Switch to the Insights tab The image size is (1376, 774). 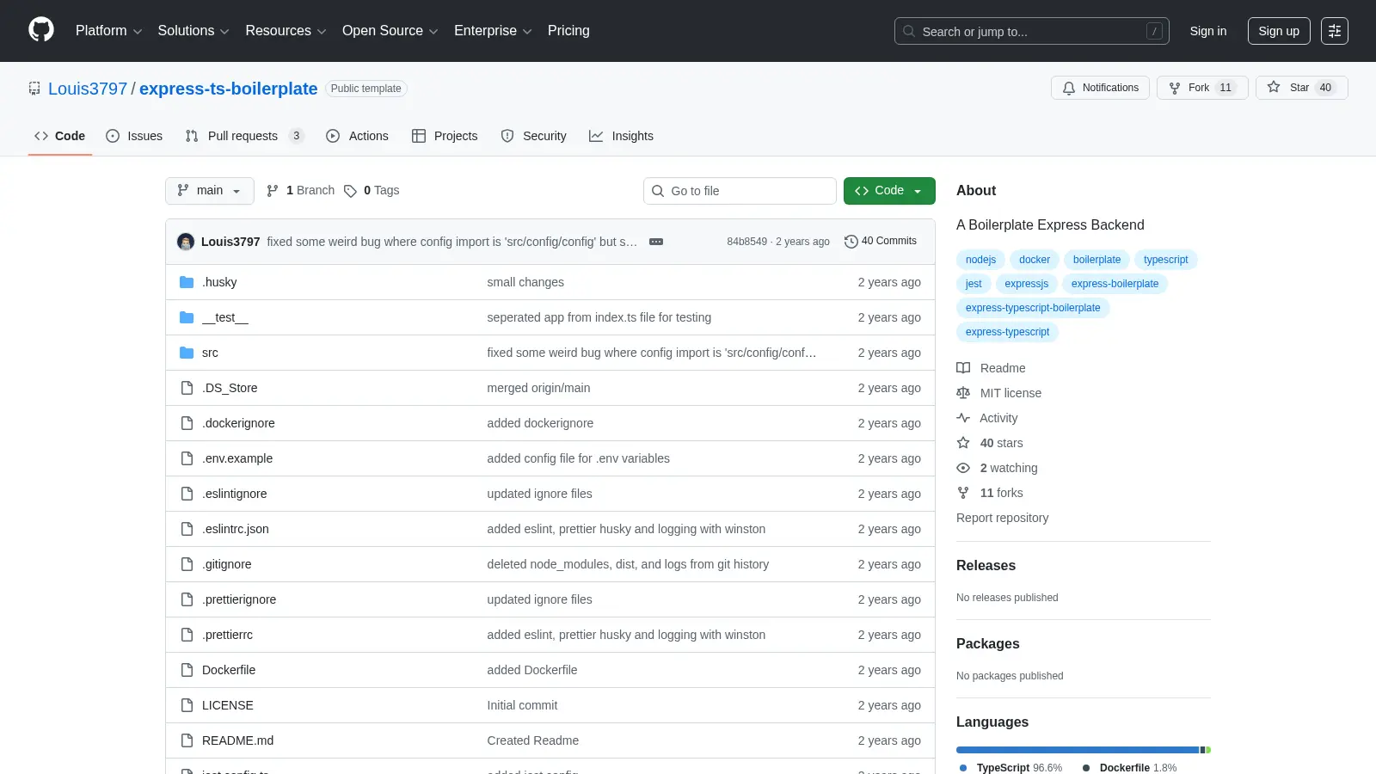(621, 136)
